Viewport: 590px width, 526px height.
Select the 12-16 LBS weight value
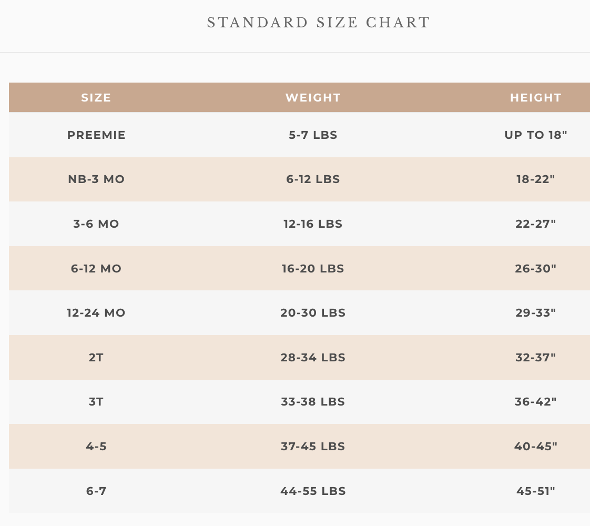coord(313,224)
